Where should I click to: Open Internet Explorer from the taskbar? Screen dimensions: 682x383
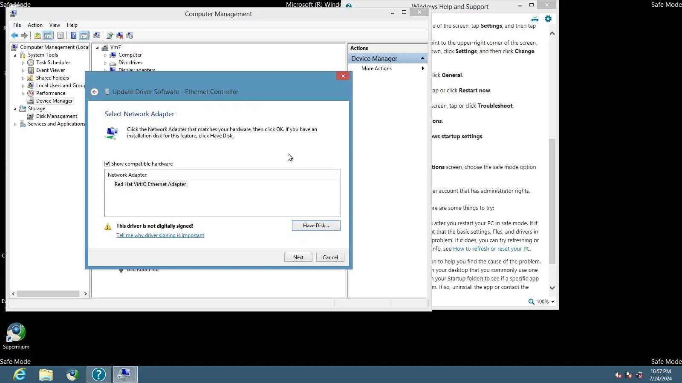20,374
